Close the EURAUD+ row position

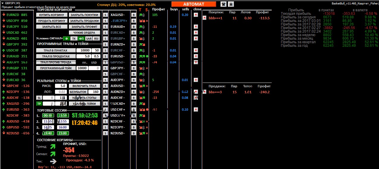pyautogui.click(x=196, y=27)
